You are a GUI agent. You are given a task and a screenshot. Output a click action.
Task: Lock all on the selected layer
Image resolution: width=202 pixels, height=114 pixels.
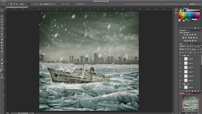[x=190, y=52]
